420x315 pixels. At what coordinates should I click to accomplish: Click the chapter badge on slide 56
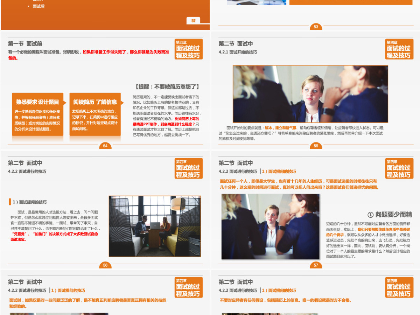[x=188, y=168]
